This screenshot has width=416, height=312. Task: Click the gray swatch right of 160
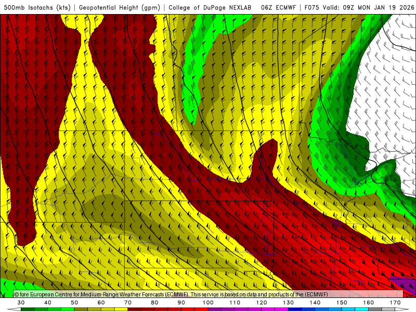tap(375, 309)
